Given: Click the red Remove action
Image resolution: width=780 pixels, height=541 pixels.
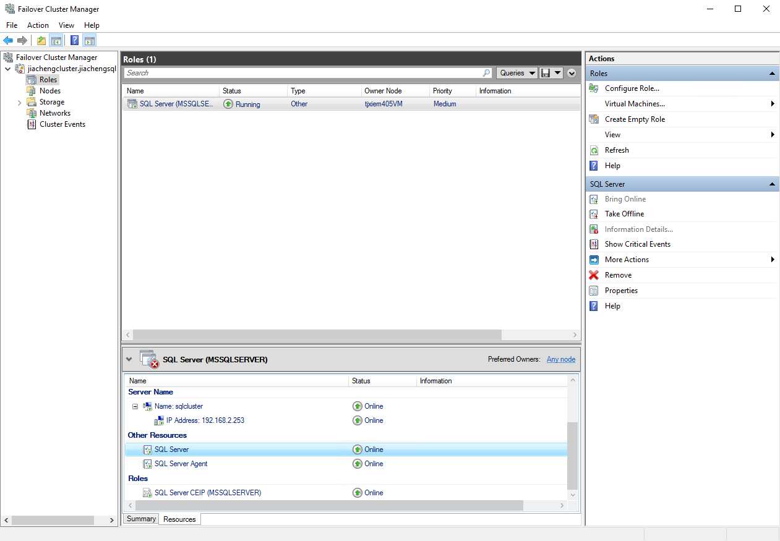Looking at the screenshot, I should tap(618, 275).
